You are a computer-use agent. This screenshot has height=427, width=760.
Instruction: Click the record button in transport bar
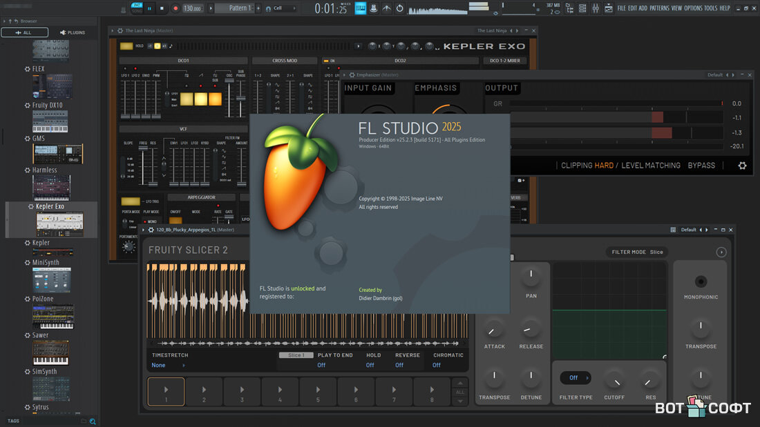(175, 8)
